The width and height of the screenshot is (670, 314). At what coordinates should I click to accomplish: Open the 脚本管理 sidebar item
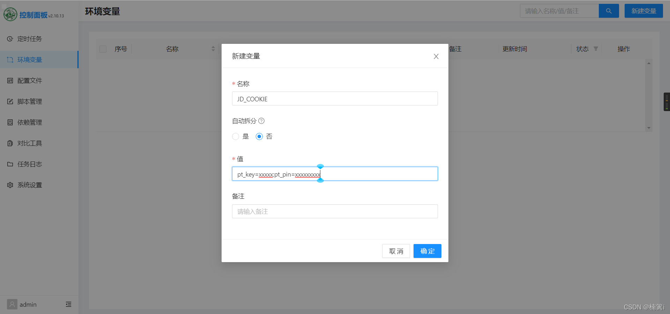pos(30,102)
